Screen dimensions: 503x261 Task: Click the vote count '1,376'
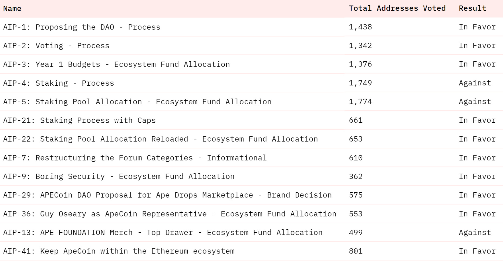tap(360, 64)
